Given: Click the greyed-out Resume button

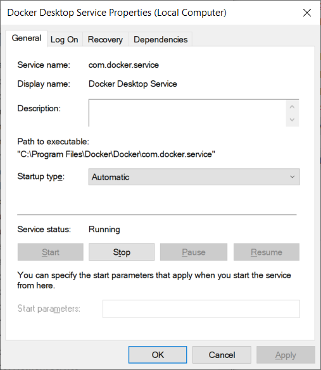Looking at the screenshot, I should coord(267,252).
